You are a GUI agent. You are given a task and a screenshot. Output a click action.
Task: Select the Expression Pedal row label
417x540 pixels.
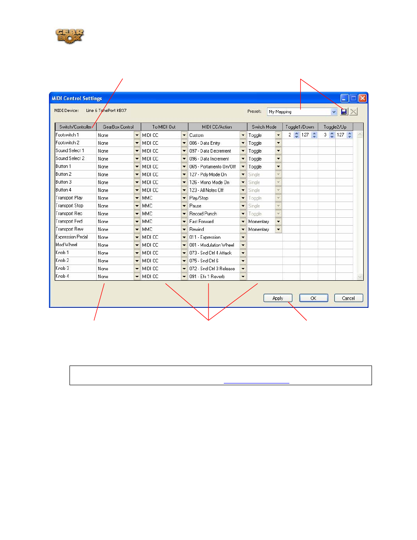72,237
